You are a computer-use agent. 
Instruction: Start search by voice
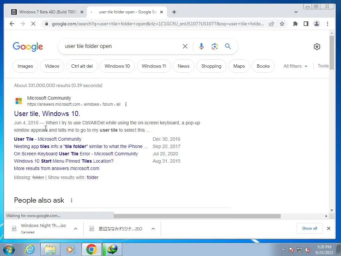pyautogui.click(x=201, y=46)
